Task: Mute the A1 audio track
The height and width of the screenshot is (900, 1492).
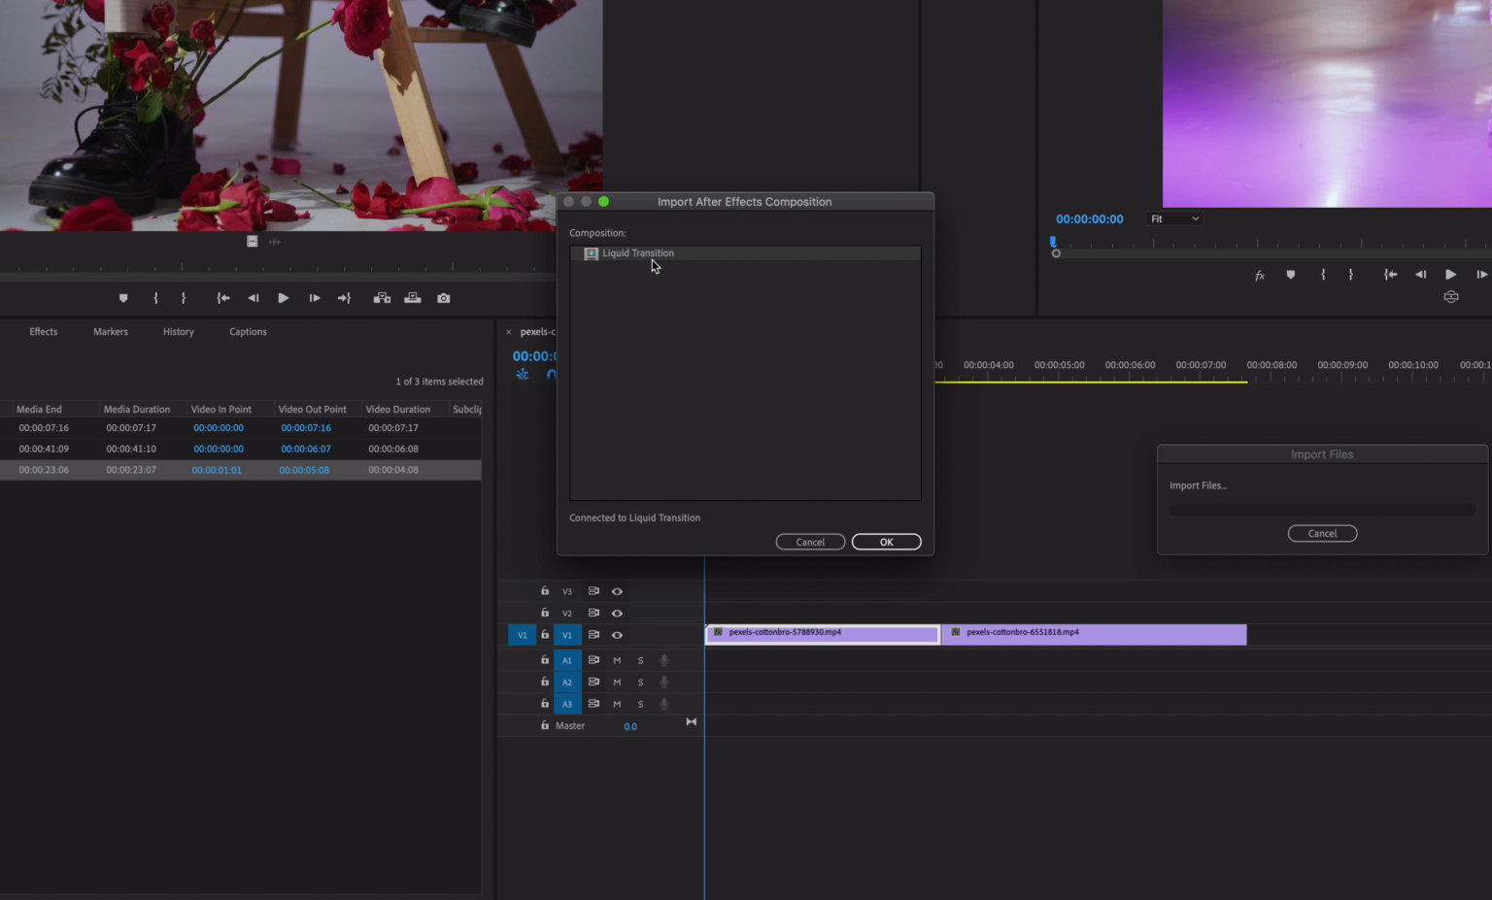Action: 617,659
